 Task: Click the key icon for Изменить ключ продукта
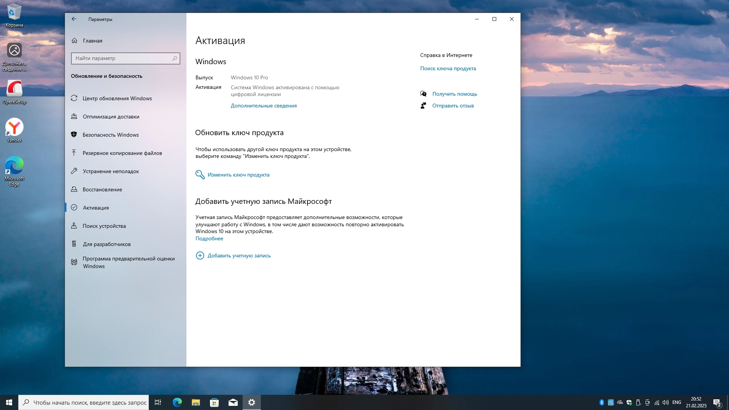click(x=200, y=175)
